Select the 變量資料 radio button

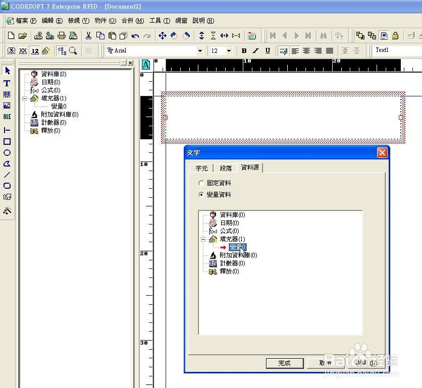(x=201, y=194)
